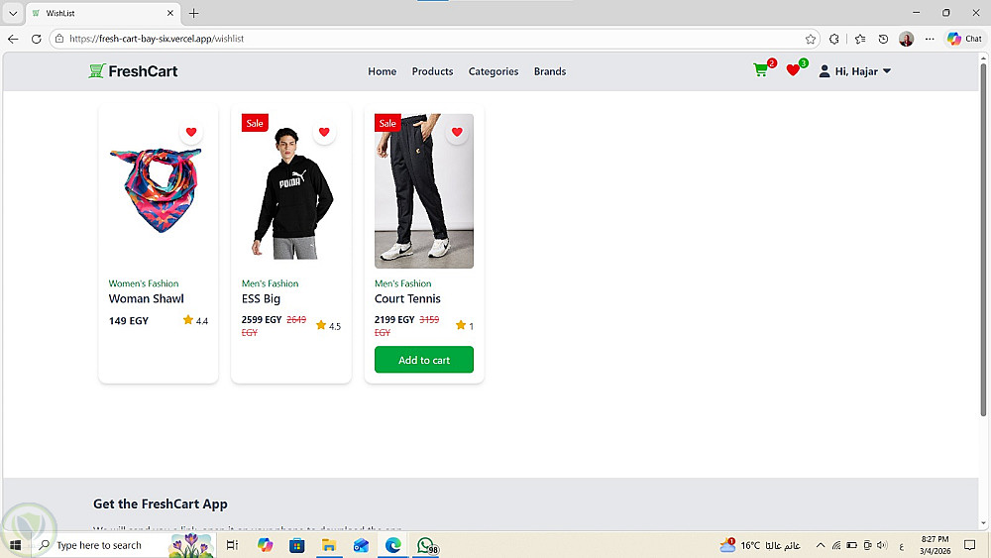This screenshot has height=558, width=991.
Task: Open the Court Tennis pants image
Action: [x=424, y=191]
